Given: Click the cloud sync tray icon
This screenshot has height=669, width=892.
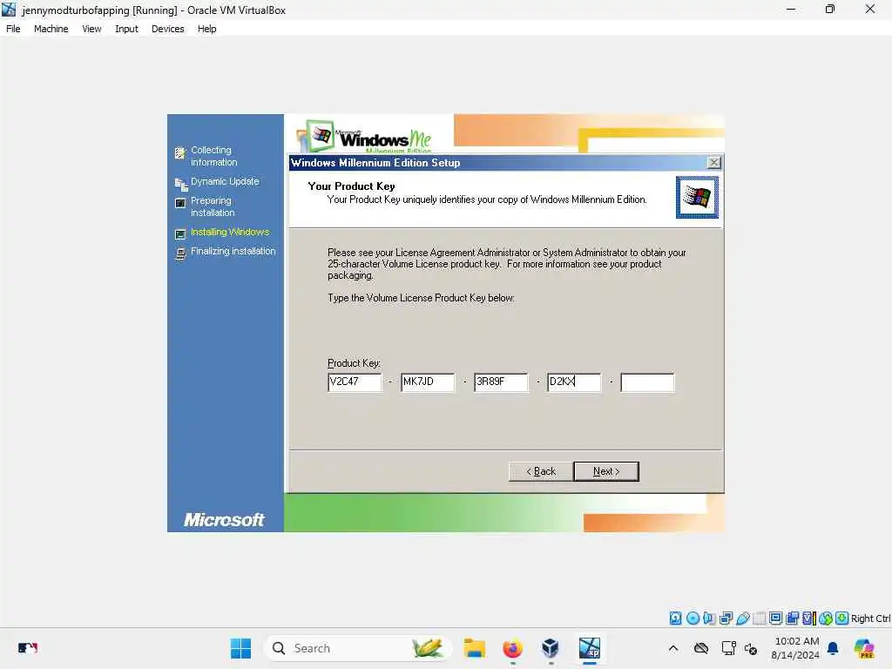Looking at the screenshot, I should [x=701, y=648].
